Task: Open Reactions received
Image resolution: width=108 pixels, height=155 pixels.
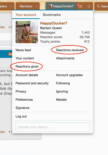Action: [x=70, y=50]
